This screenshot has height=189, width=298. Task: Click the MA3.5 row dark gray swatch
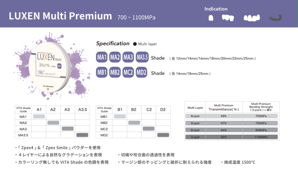82,135
